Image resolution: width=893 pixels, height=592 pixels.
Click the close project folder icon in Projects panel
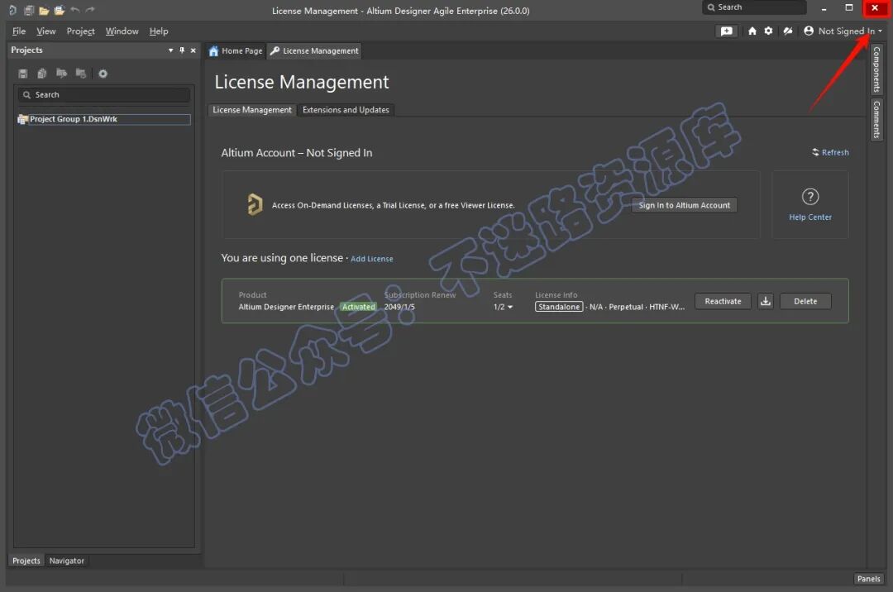81,74
